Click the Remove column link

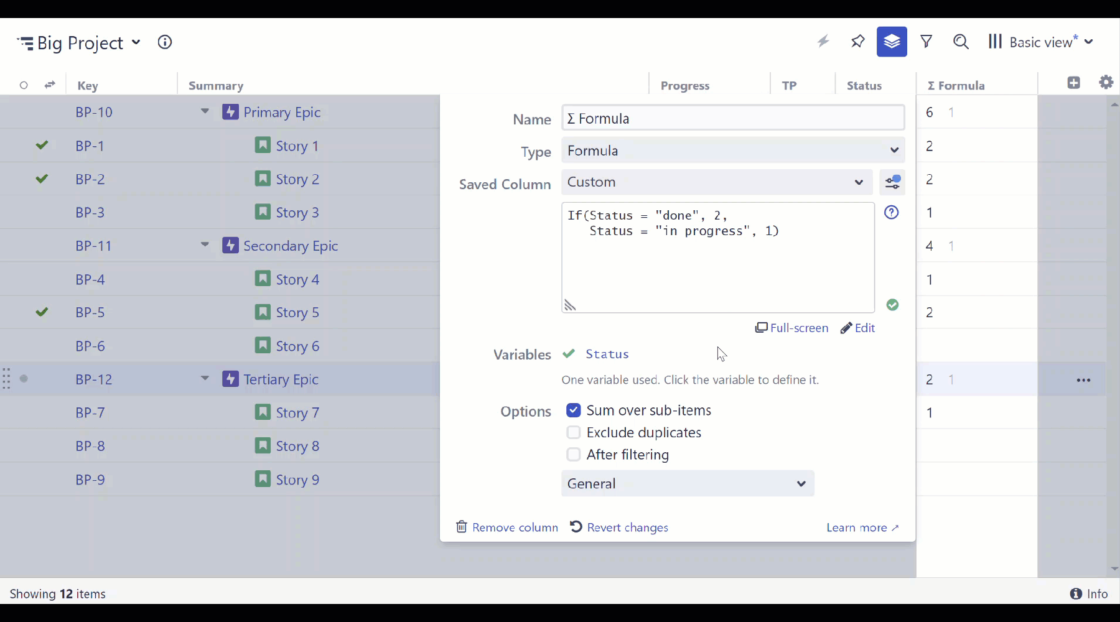tap(507, 527)
